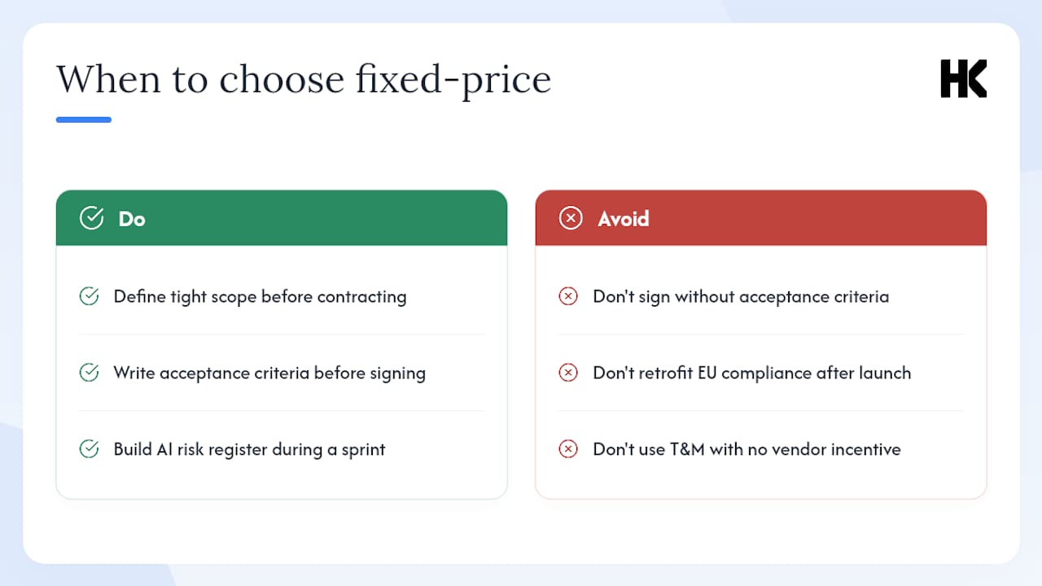The image size is (1042, 586).
Task: Click the X icon in Avoid header
Action: [x=571, y=218]
